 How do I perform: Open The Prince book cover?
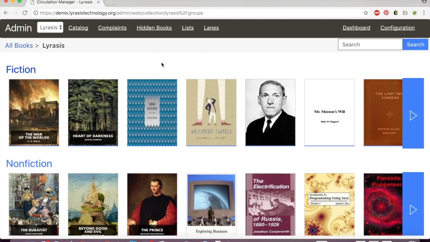pos(152,204)
